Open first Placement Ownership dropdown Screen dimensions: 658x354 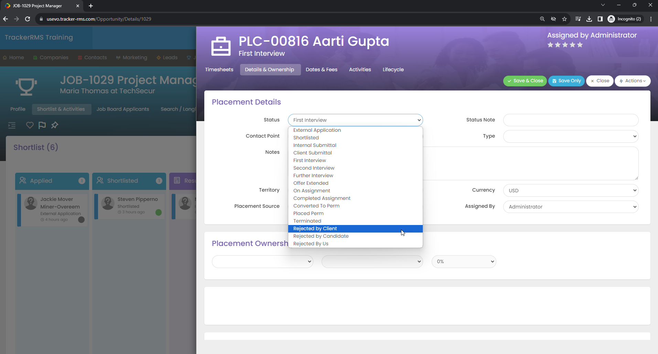coord(262,261)
